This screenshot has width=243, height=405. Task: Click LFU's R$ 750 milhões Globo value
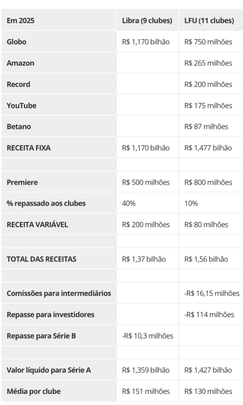[x=208, y=42]
